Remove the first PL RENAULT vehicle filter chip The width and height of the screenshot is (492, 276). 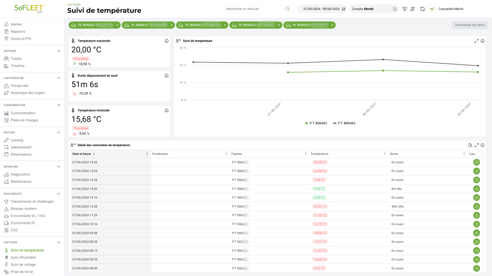[x=117, y=25]
